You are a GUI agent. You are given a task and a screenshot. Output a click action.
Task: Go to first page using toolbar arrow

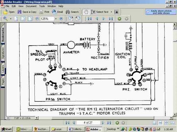point(90,19)
